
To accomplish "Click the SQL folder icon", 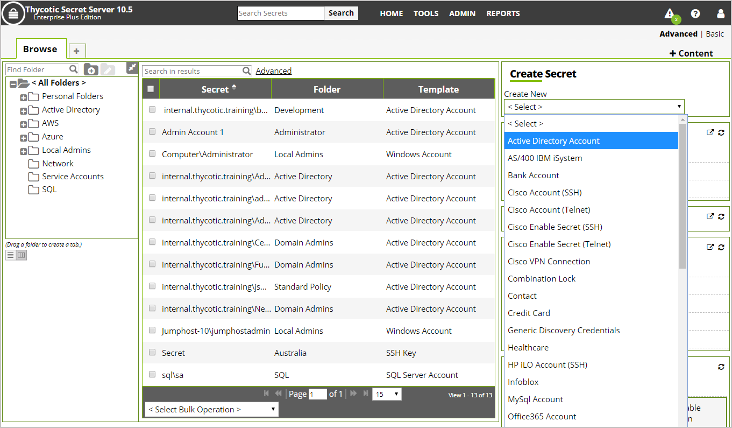I will coord(33,190).
